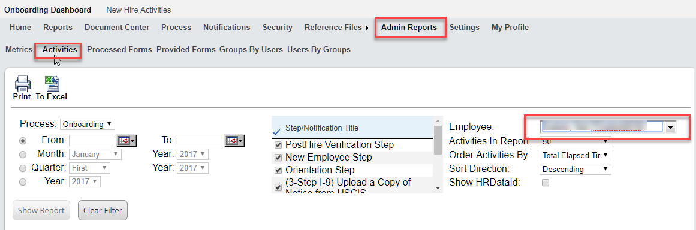Switch to Provided Forms sub-tab

click(x=186, y=50)
